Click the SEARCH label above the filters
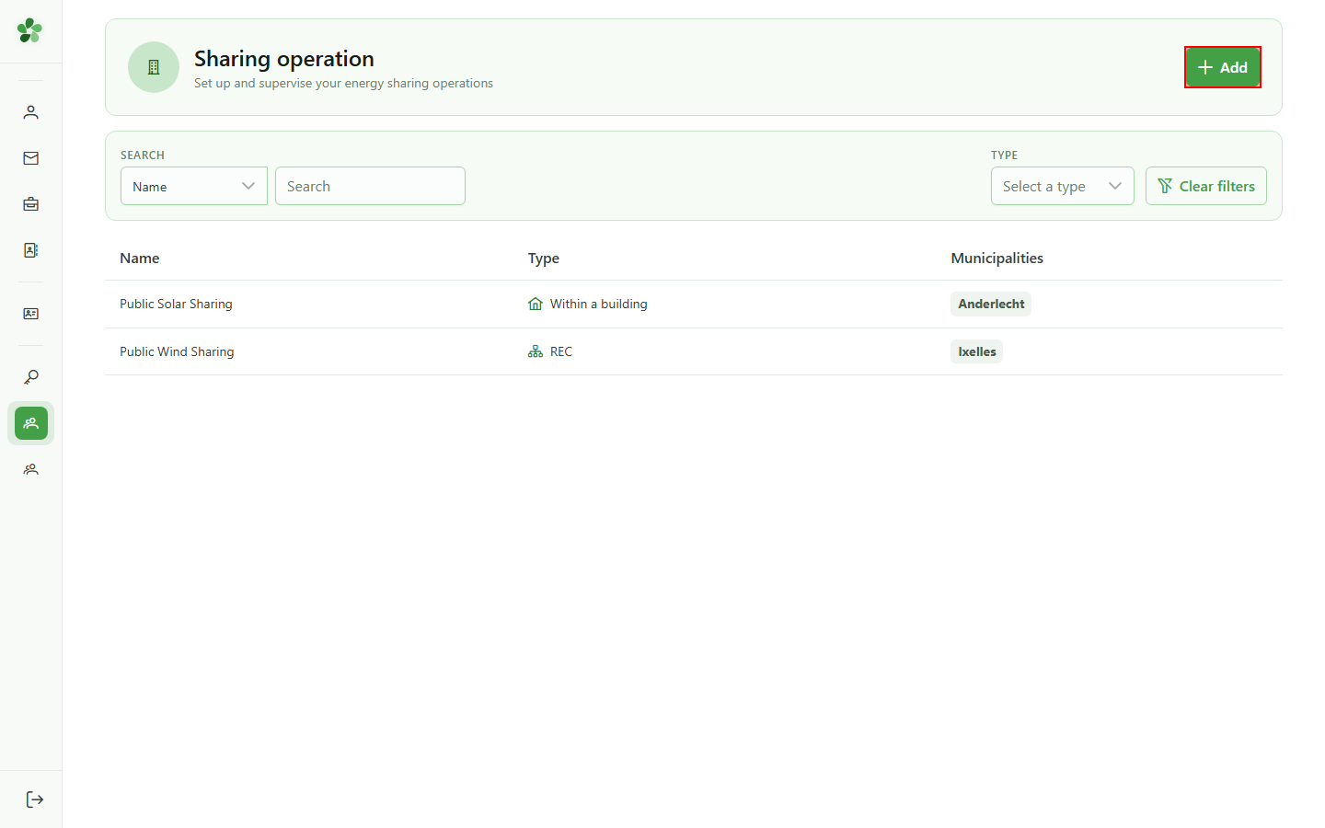The height and width of the screenshot is (828, 1325). (x=143, y=155)
